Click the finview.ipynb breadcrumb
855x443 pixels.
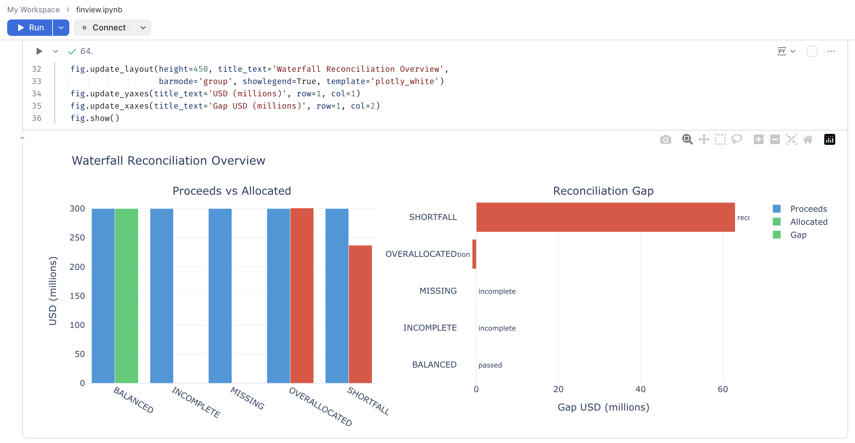point(99,10)
